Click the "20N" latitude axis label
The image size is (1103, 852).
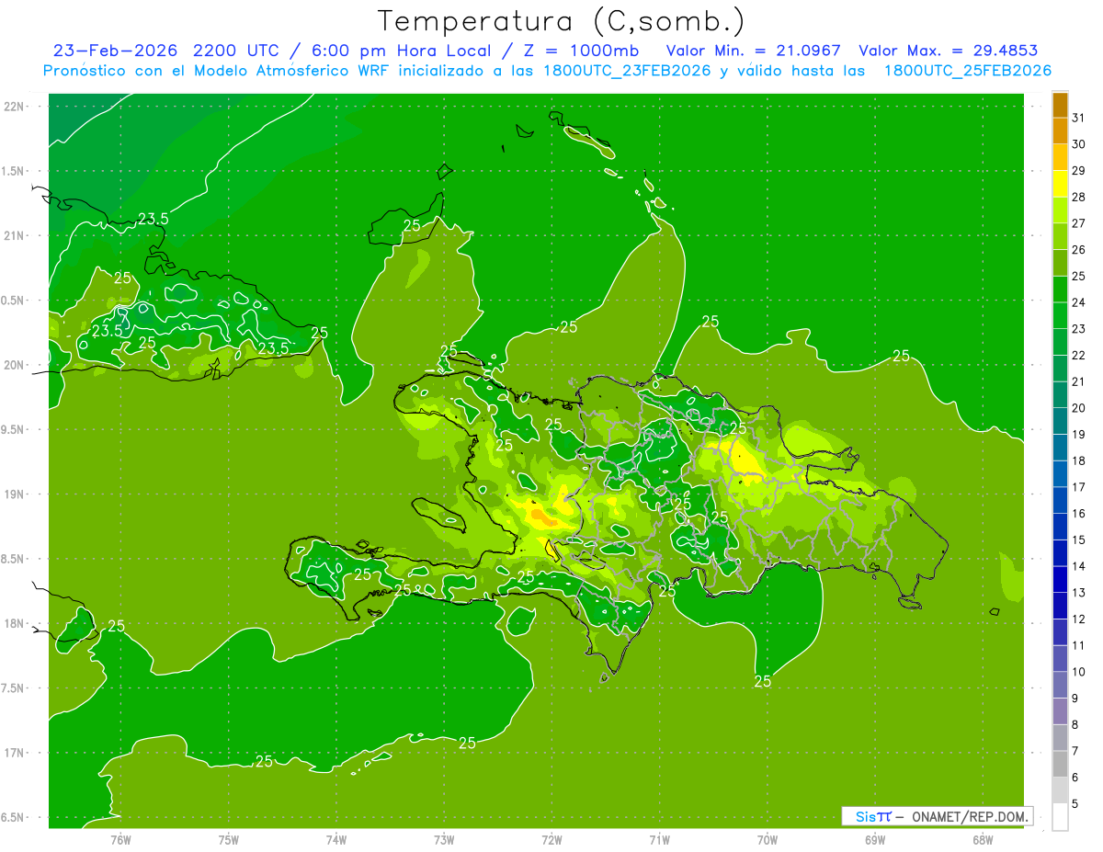point(16,365)
